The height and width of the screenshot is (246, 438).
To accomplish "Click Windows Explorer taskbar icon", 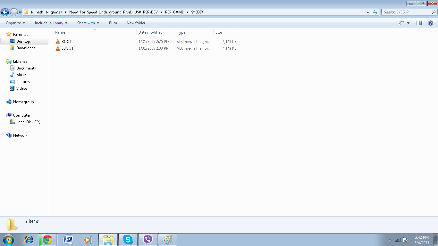I will pos(108,240).
